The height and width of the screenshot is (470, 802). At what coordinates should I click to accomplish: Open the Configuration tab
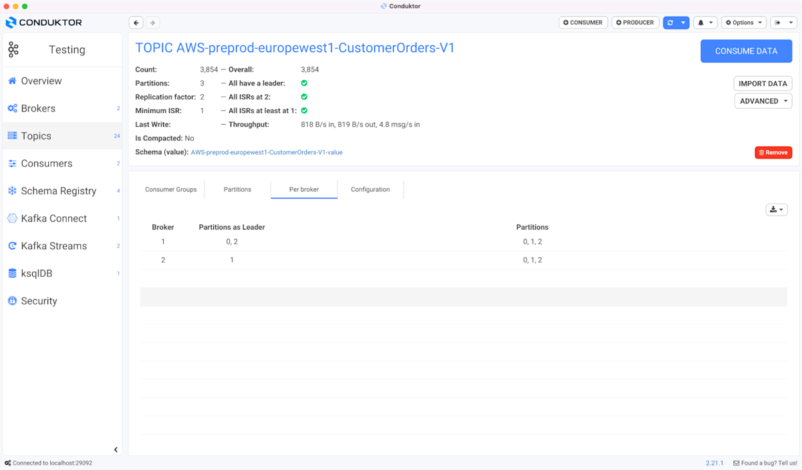[370, 190]
